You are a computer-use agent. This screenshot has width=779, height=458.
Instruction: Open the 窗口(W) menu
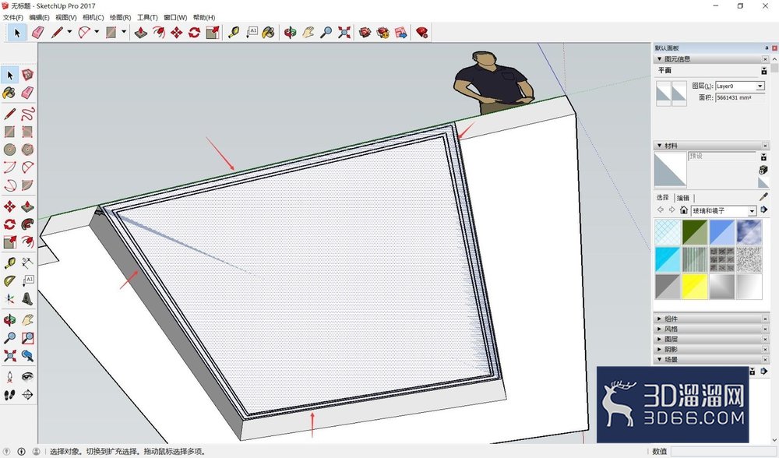(174, 17)
